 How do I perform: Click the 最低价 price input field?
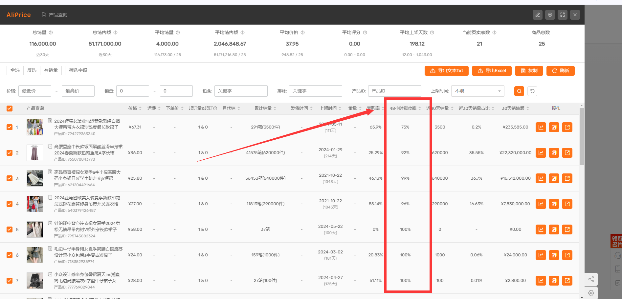[x=35, y=91]
